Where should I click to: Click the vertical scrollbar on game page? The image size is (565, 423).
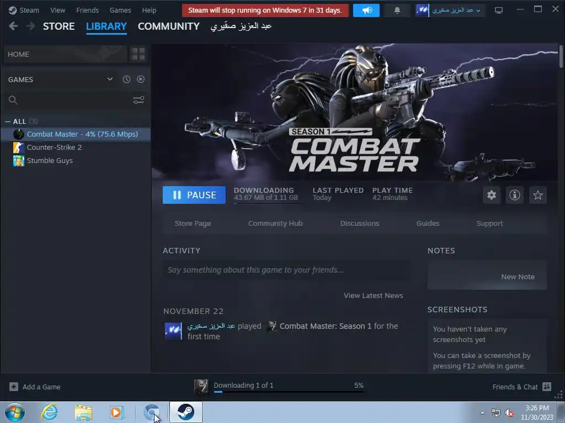point(561,57)
